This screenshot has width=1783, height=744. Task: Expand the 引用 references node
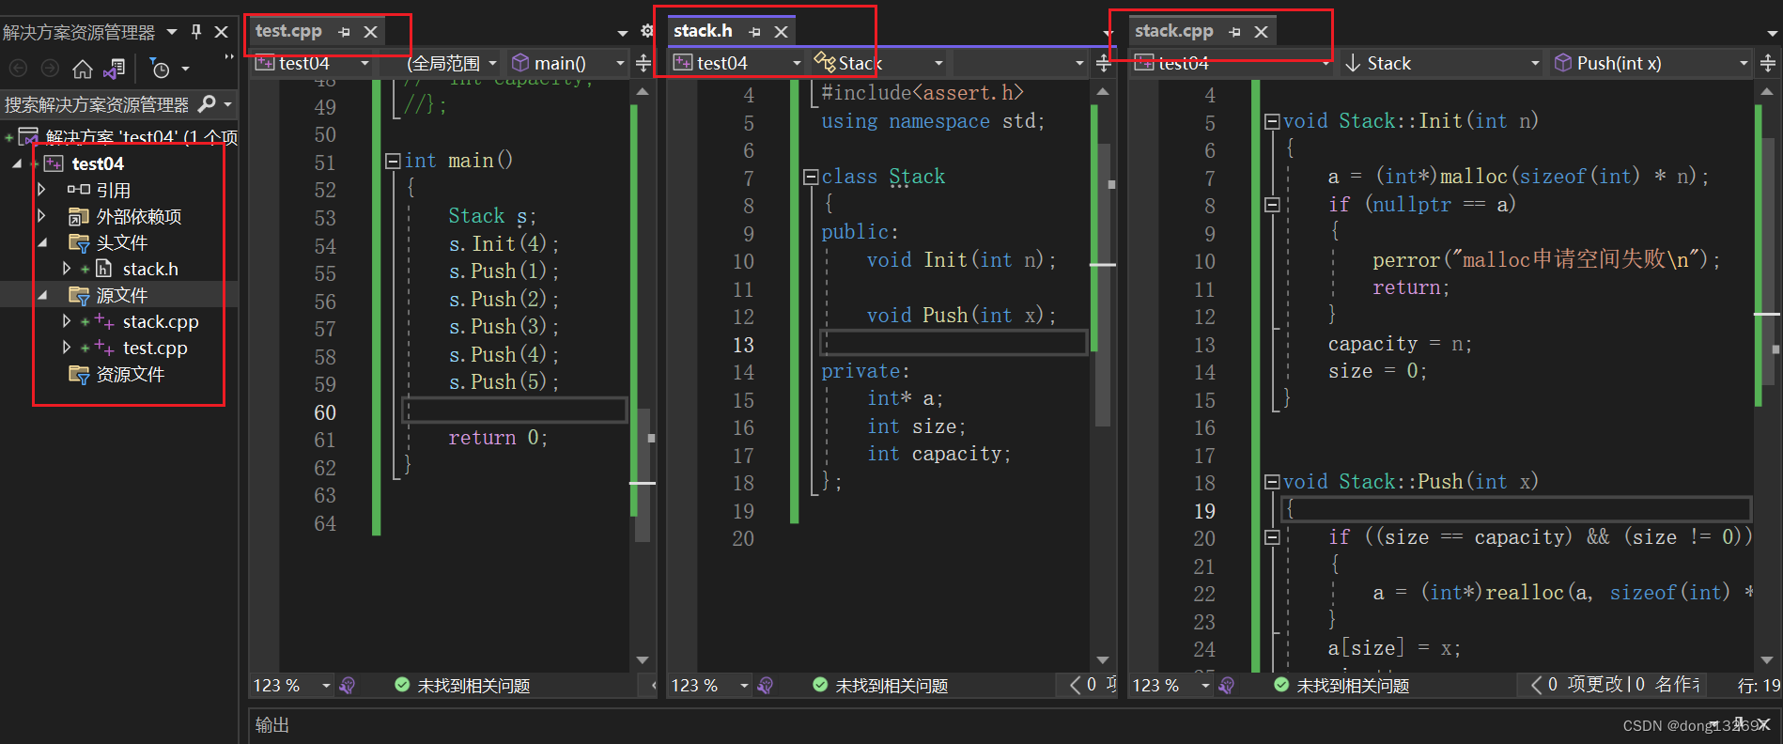(x=41, y=190)
